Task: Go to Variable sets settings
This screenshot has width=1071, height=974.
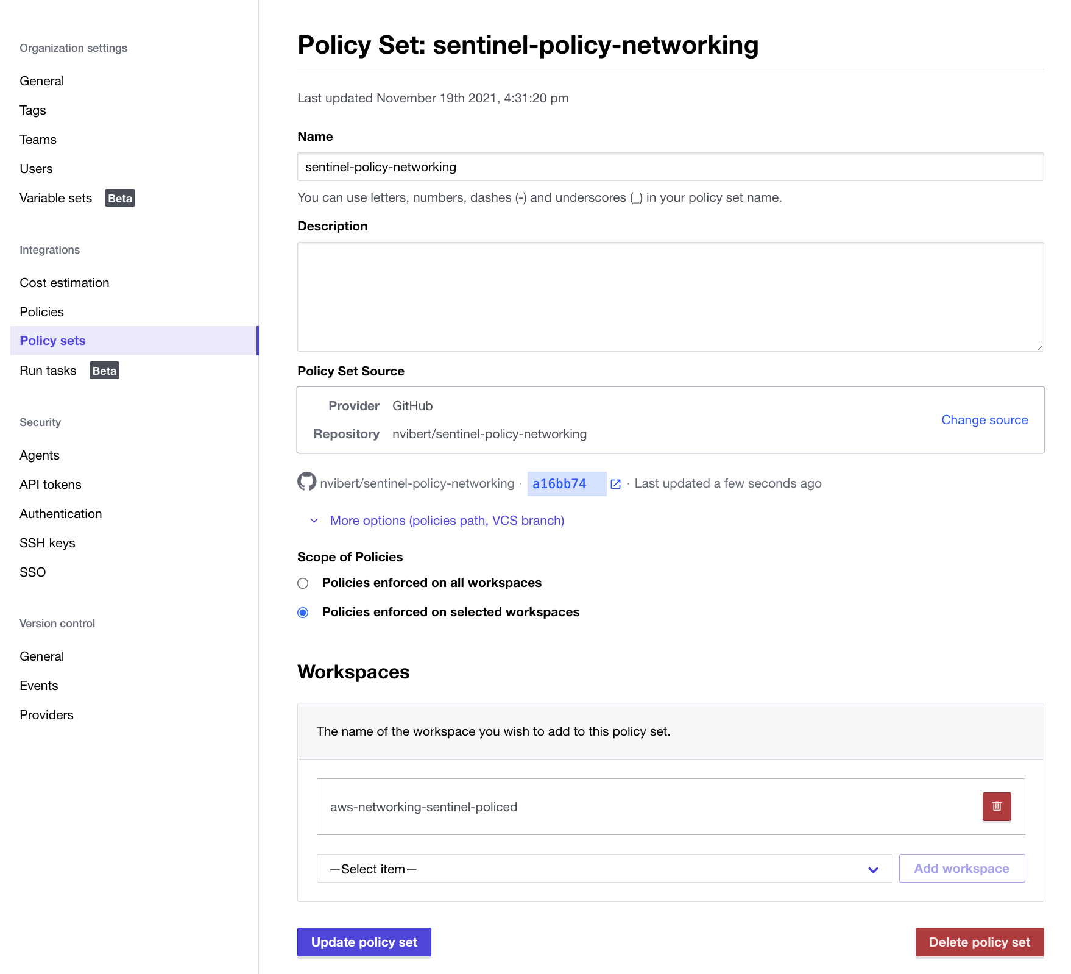Action: click(x=55, y=198)
